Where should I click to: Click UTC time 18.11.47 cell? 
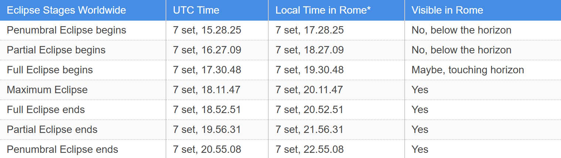pos(207,90)
